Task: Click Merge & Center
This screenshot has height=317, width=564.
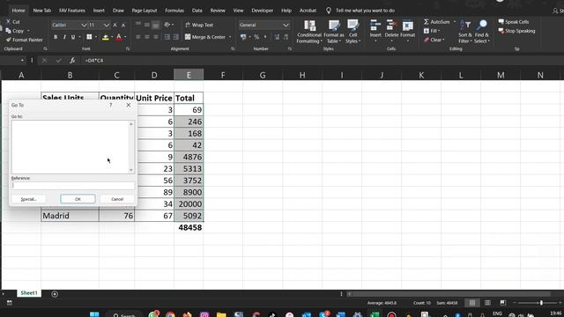Action: pos(205,37)
